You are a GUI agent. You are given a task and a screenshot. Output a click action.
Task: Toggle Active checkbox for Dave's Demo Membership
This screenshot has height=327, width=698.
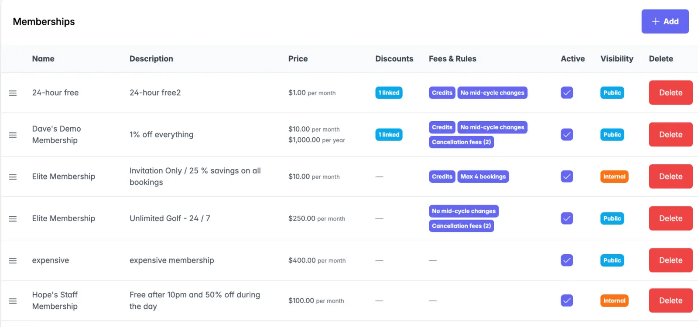pos(567,134)
